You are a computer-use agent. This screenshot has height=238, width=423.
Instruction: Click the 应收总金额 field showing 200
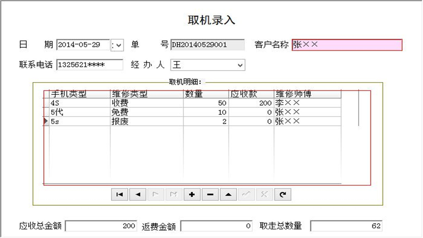(101, 226)
